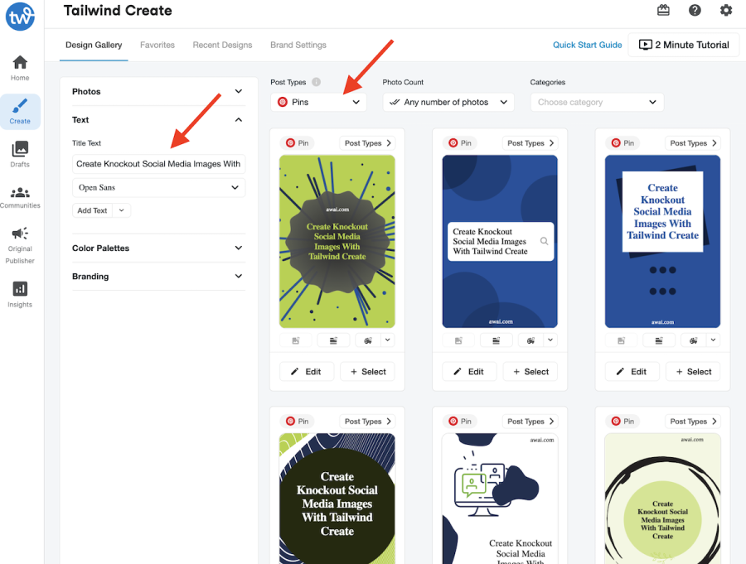Open palette options arrow under green starburst design
This screenshot has width=746, height=564.
[x=388, y=340]
